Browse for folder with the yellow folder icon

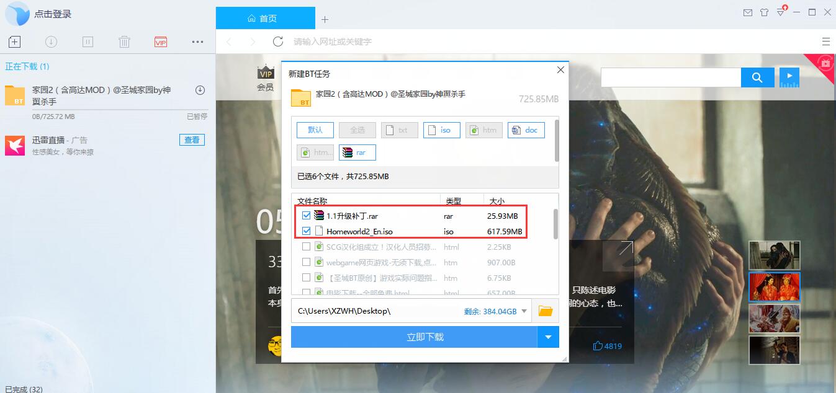point(546,311)
